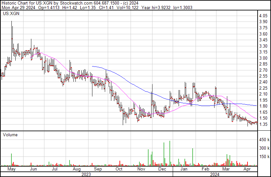Click the 1.35 price axis label
Screen dimensions: 271x177
(x=263, y=124)
